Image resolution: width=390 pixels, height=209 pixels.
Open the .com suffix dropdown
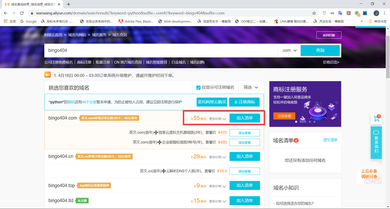pyautogui.click(x=289, y=50)
